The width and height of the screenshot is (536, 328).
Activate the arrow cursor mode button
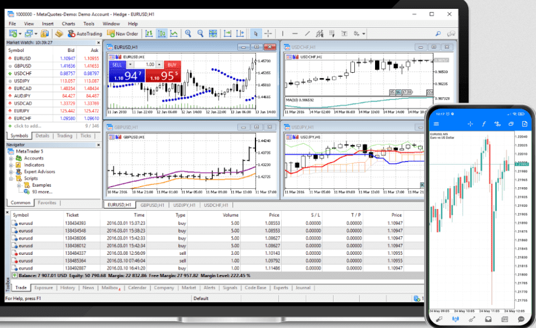(x=255, y=34)
